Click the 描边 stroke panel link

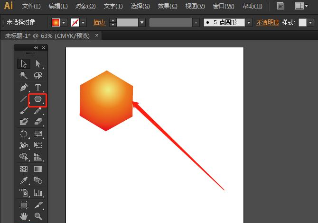pos(100,22)
